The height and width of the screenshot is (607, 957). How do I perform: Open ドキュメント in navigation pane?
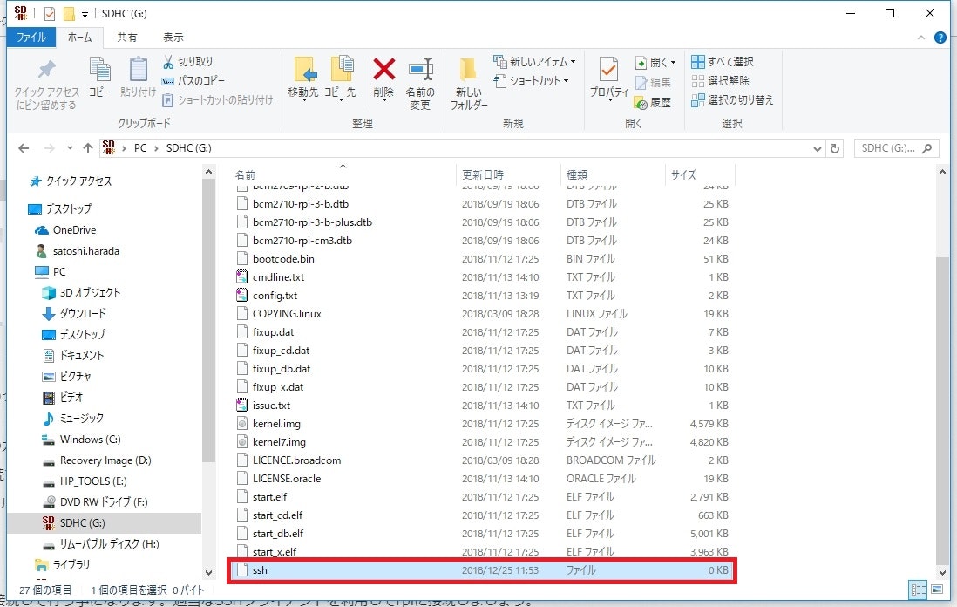82,355
